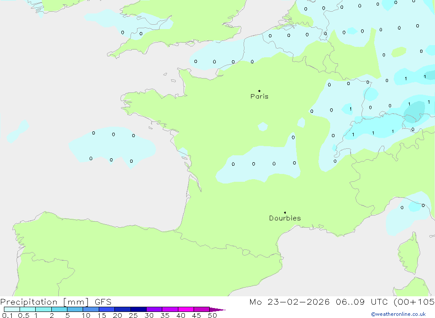Open the weatheronline.co.uk copyright link
This screenshot has width=435, height=318.
pos(398,314)
